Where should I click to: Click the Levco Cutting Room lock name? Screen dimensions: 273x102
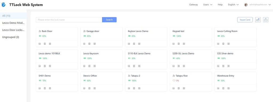click(227, 31)
